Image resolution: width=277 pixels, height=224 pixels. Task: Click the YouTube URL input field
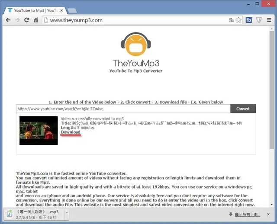coord(123,109)
